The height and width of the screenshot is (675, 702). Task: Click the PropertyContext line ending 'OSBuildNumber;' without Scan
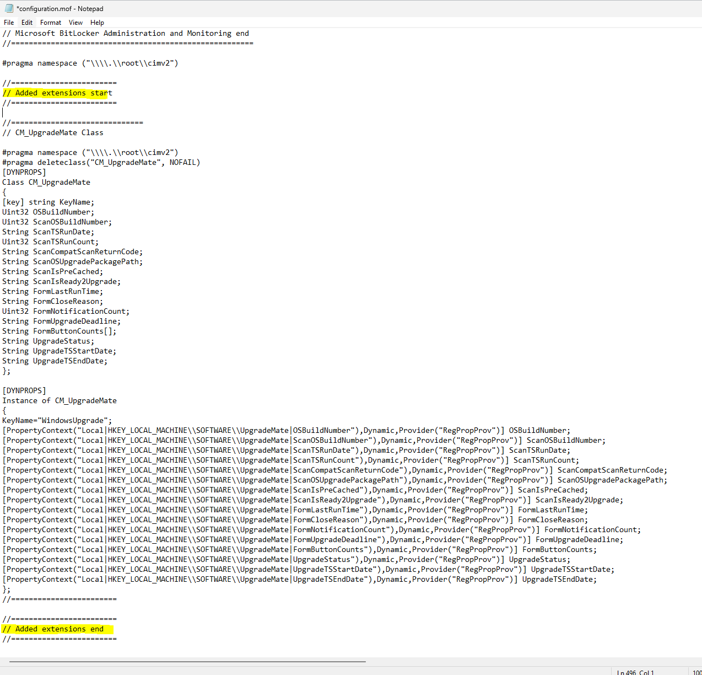287,431
